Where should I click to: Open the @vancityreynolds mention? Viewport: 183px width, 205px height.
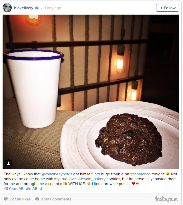(x=57, y=174)
